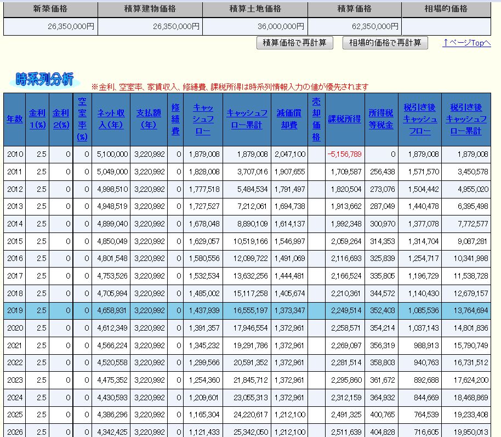Click the 支払額(年) column header

click(x=148, y=118)
